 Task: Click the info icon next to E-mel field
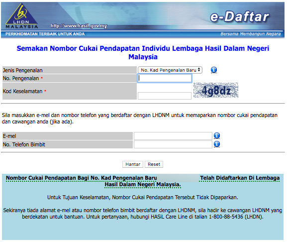(217, 135)
